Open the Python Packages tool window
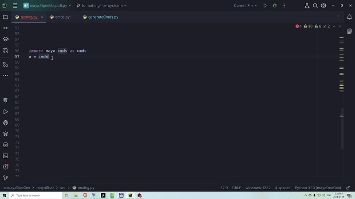The width and height of the screenshot is (355, 199). tap(5, 134)
